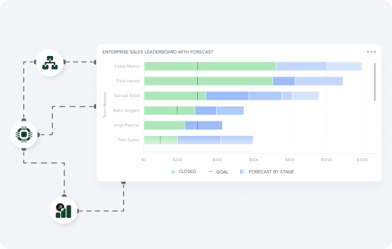The image size is (392, 249).
Task: Click Virgil Fletcher's blue forecast bar
Action: tap(203, 125)
